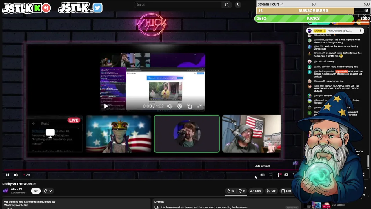Click the search magnifier button
Image resolution: width=371 pixels, height=209 pixels.
tap(227, 5)
